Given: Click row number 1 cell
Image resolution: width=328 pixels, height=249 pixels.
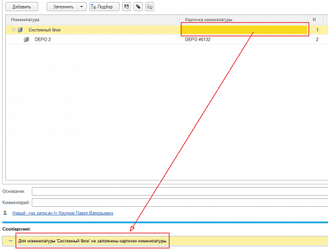Looking at the screenshot, I should tap(317, 30).
